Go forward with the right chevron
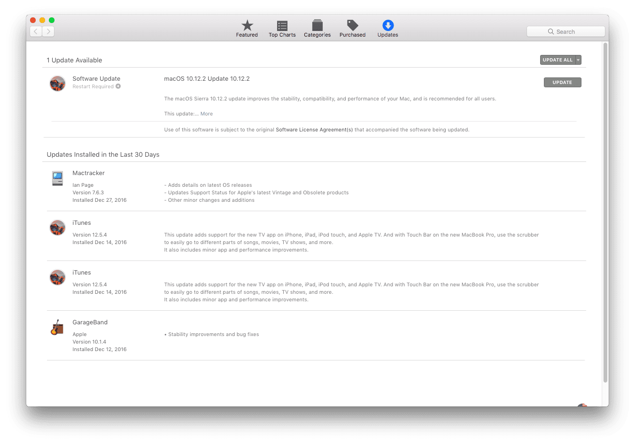Image resolution: width=635 pixels, height=444 pixels. click(x=48, y=31)
